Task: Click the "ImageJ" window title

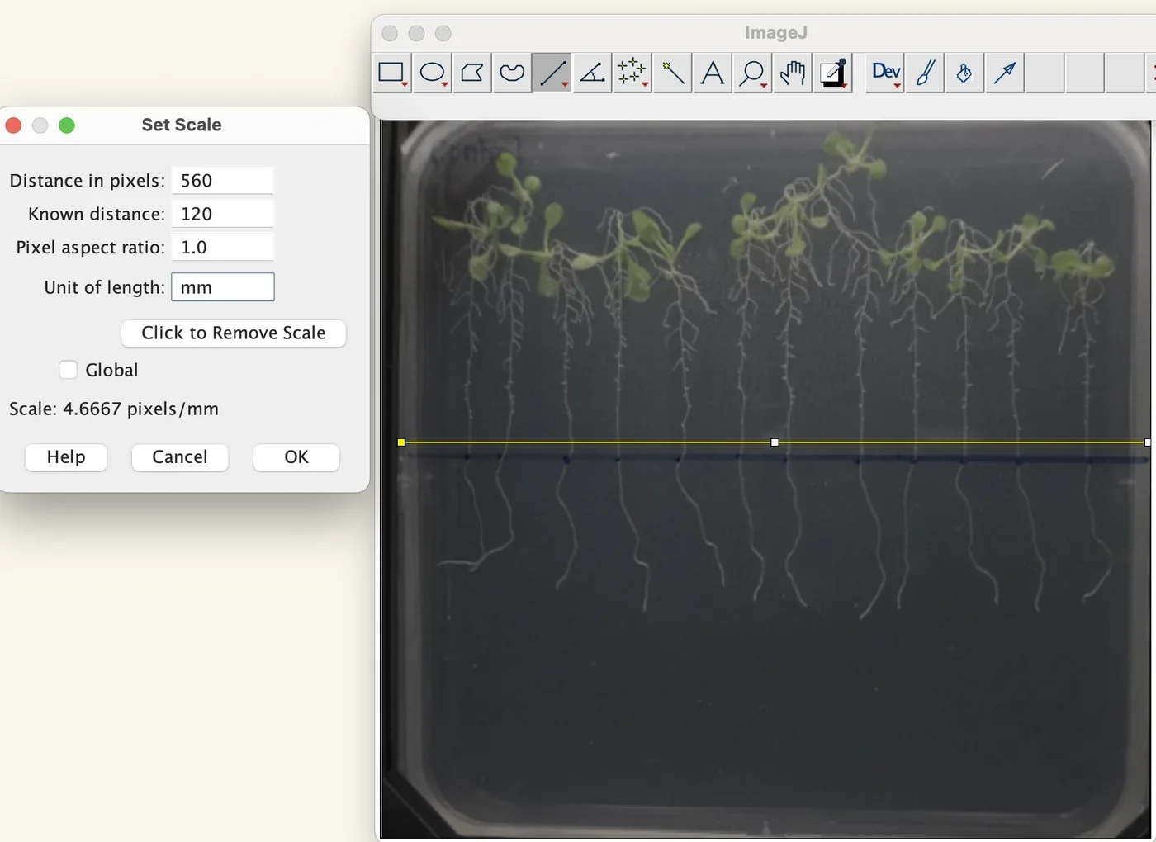Action: pyautogui.click(x=776, y=33)
